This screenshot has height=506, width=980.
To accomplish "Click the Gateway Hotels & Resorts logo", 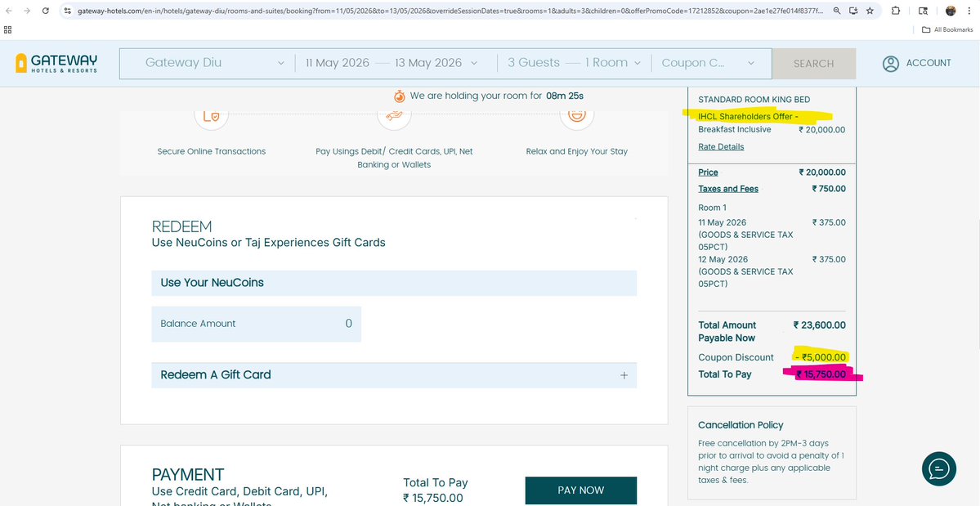I will pyautogui.click(x=56, y=63).
